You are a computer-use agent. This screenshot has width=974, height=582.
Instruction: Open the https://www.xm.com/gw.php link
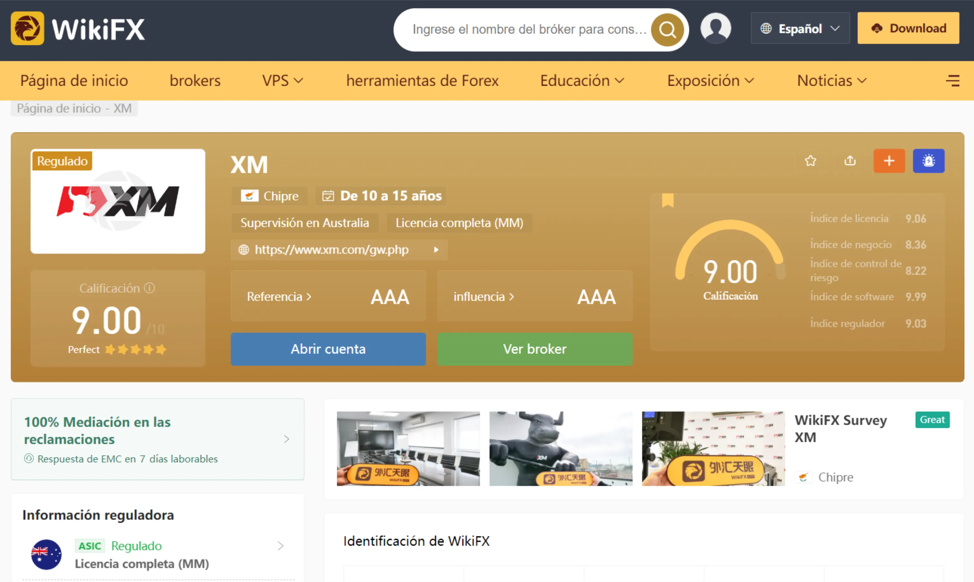point(332,250)
